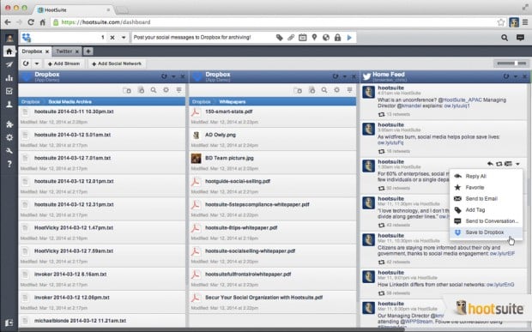Add a new tab with plus button
The width and height of the screenshot is (532, 332).
point(88,51)
